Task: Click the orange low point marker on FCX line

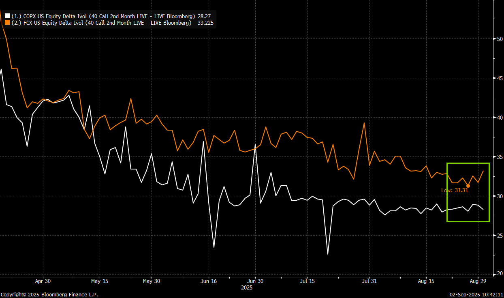Action: point(468,186)
